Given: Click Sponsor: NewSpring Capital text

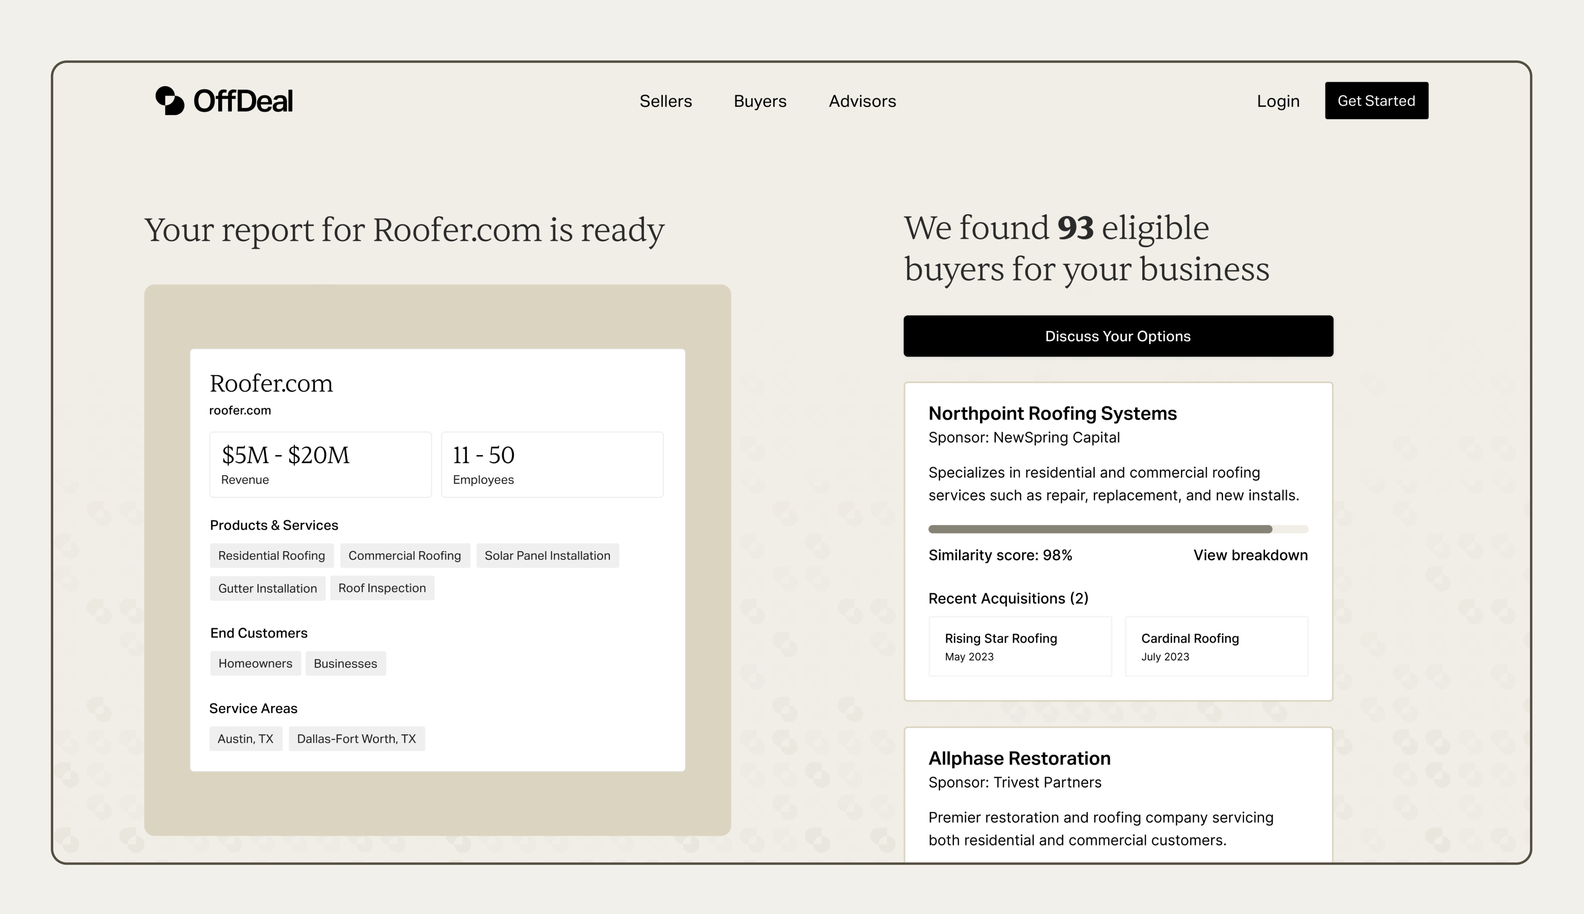Looking at the screenshot, I should (1024, 438).
